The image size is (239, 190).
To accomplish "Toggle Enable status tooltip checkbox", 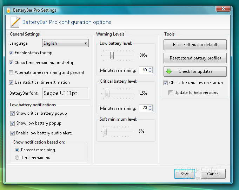I will coord(11,53).
